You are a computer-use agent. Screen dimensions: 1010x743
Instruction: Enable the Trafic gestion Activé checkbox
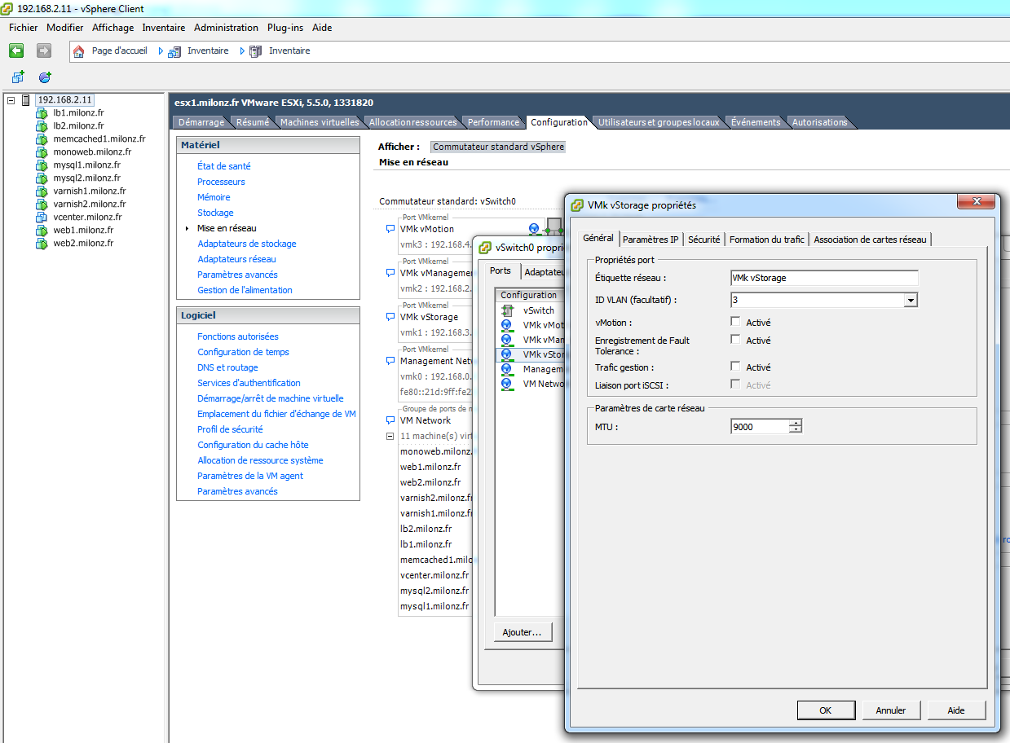coord(736,367)
